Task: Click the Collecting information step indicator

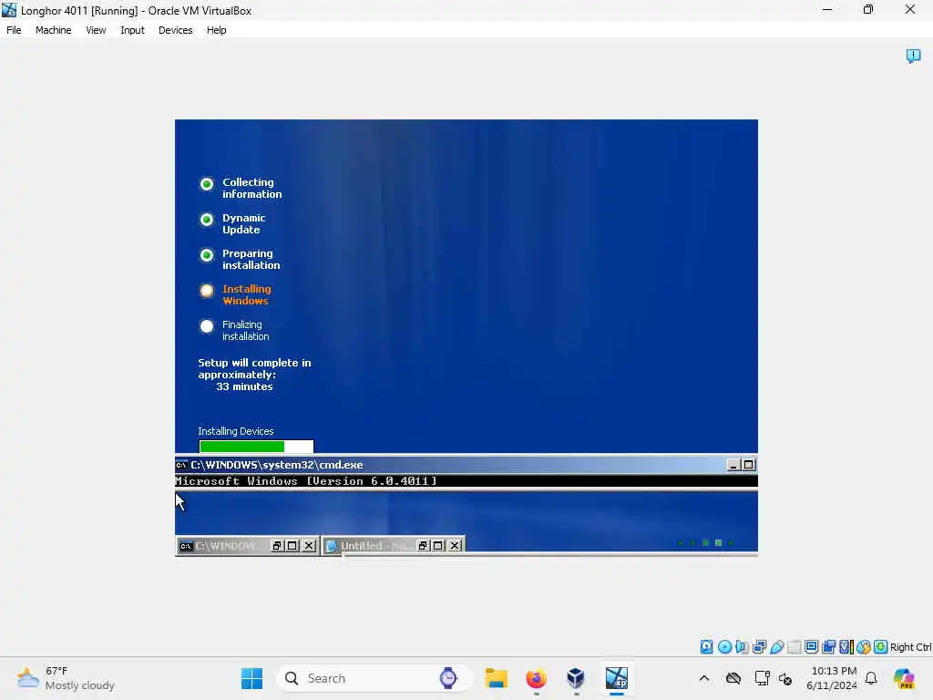Action: (207, 184)
